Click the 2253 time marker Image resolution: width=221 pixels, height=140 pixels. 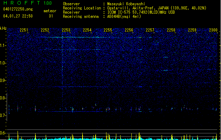[66, 30]
